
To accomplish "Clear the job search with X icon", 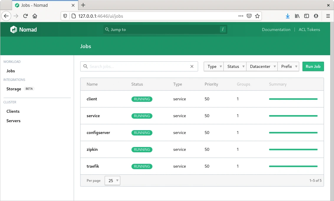I will 192,66.
